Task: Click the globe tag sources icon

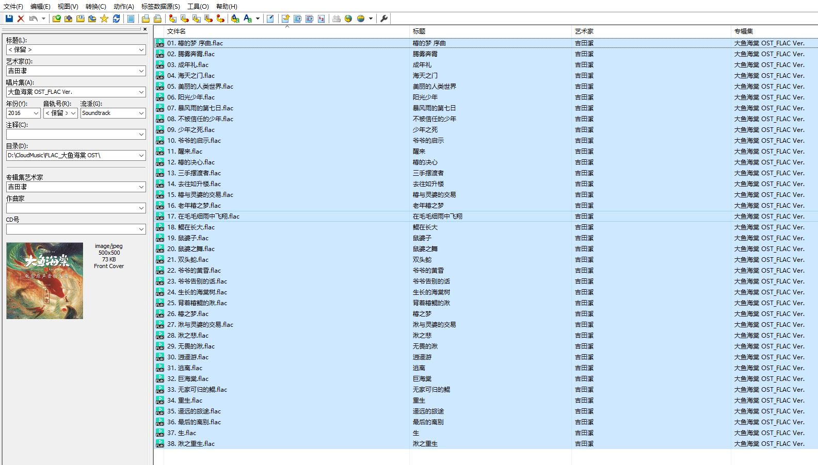Action: pyautogui.click(x=361, y=19)
